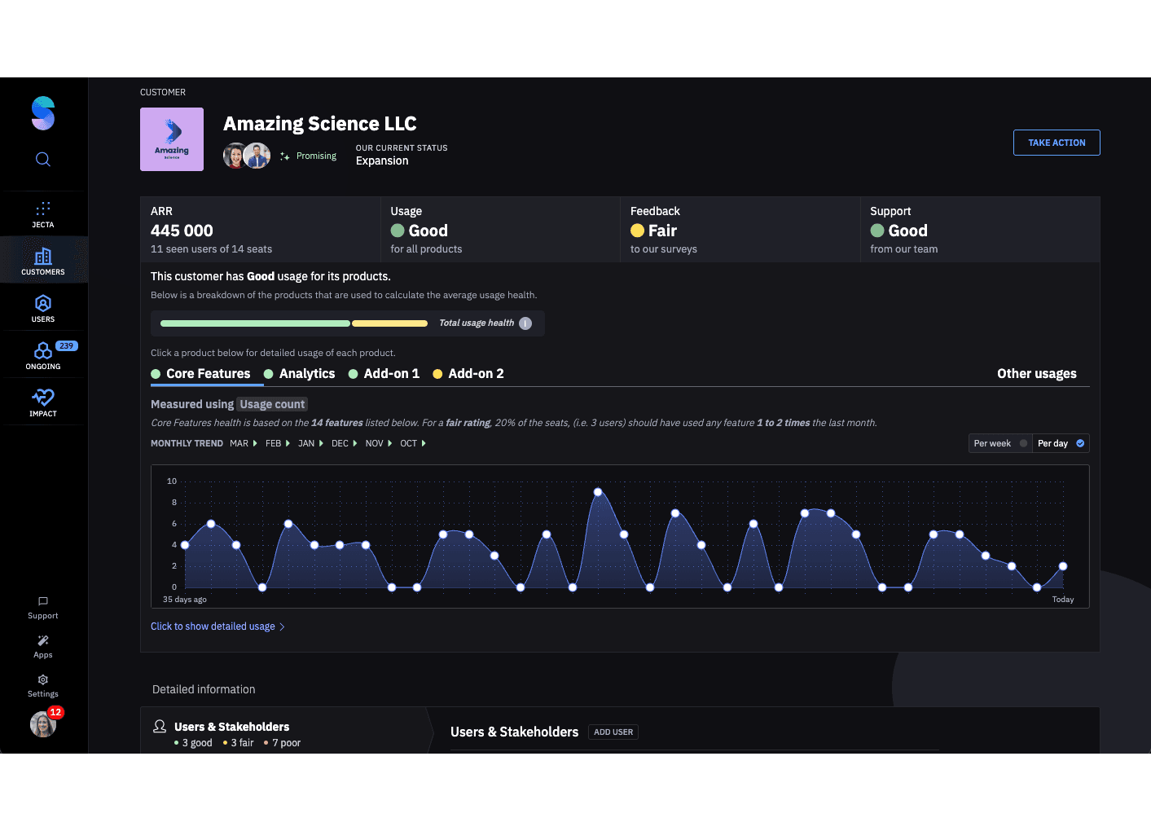This screenshot has width=1151, height=831.
Task: Open the ARR 445 000 summary card
Action: click(260, 230)
